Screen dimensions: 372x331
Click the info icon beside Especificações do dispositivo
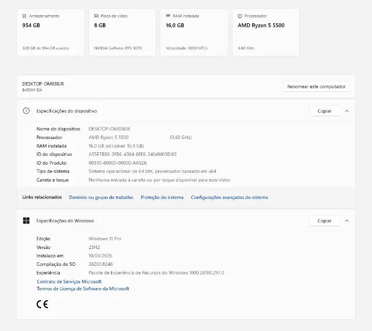coord(26,111)
